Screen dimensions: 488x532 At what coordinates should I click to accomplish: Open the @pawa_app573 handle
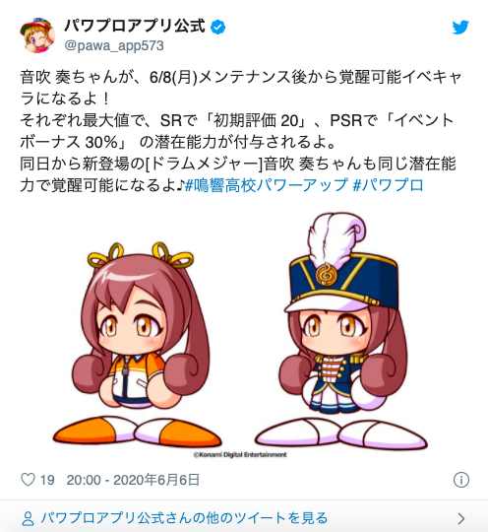(x=114, y=45)
